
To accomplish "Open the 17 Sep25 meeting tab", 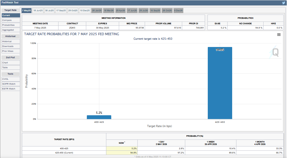I will click(61, 11).
